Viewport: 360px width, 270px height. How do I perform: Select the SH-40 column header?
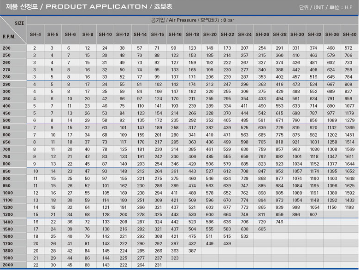pos(349,34)
